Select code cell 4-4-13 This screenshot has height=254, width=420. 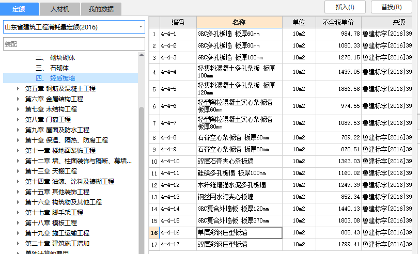178,197
